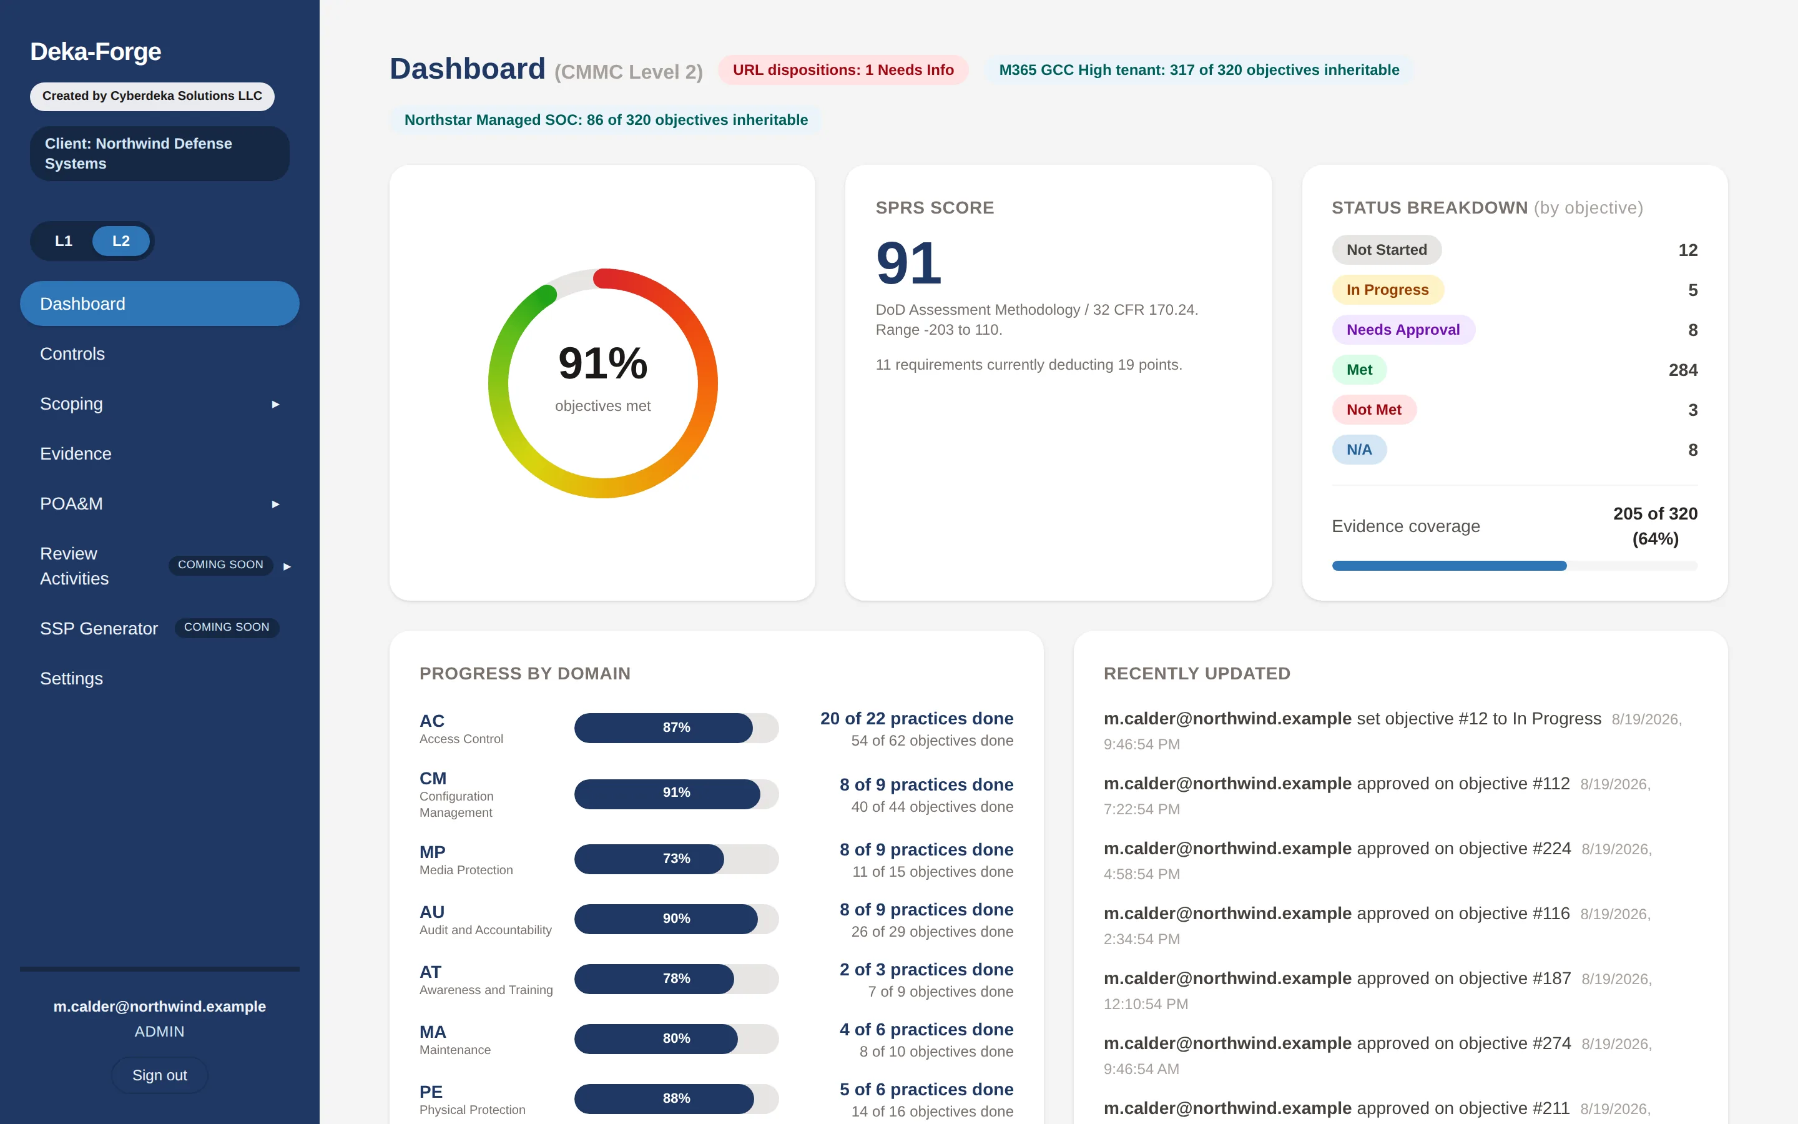Select the L2 level toggle
Viewport: 1798px width, 1124px height.
pos(121,241)
